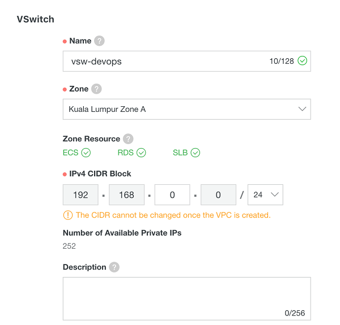The image size is (340, 325).
Task: Click into the vsw-devops Name field
Action: [x=164, y=61]
